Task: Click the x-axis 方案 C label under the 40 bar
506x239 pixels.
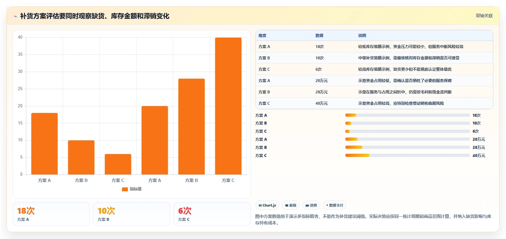Action: click(228, 181)
